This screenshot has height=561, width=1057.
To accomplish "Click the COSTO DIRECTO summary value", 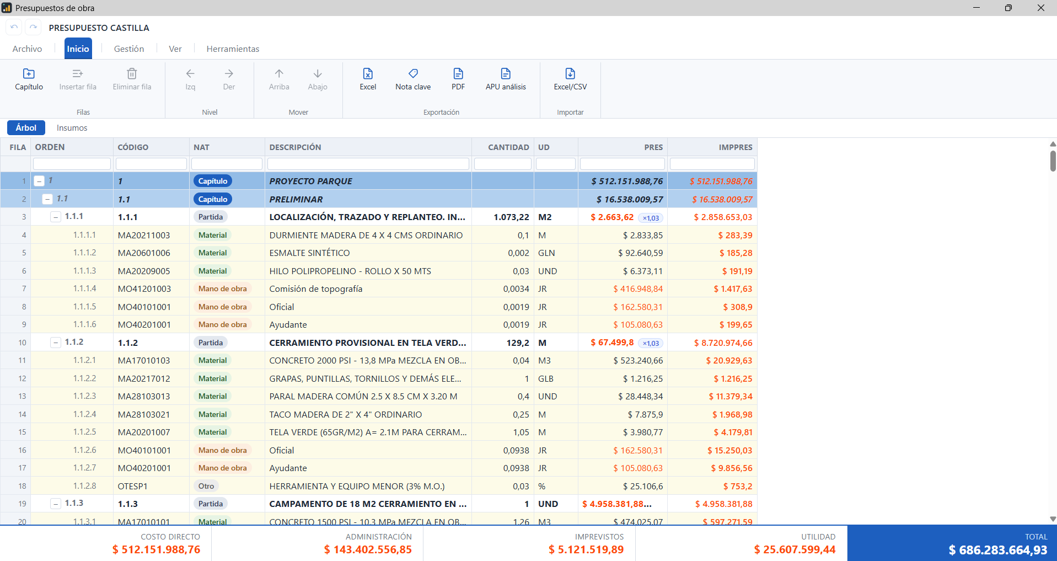I will click(156, 549).
